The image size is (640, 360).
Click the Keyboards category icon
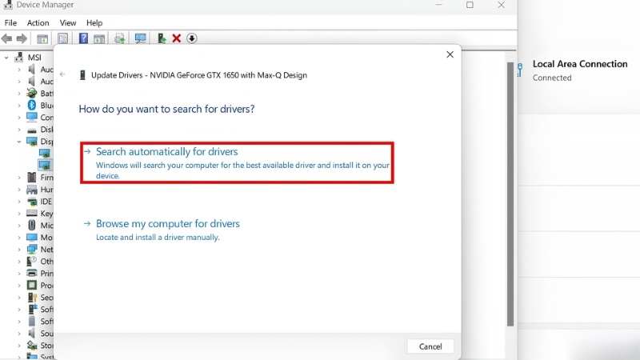(x=32, y=213)
